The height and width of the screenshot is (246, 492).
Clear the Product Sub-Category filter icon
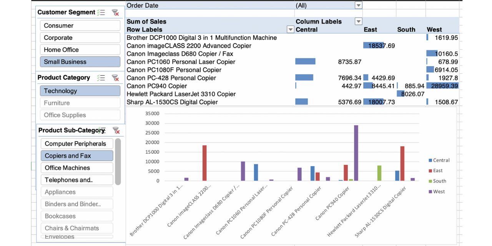point(116,131)
